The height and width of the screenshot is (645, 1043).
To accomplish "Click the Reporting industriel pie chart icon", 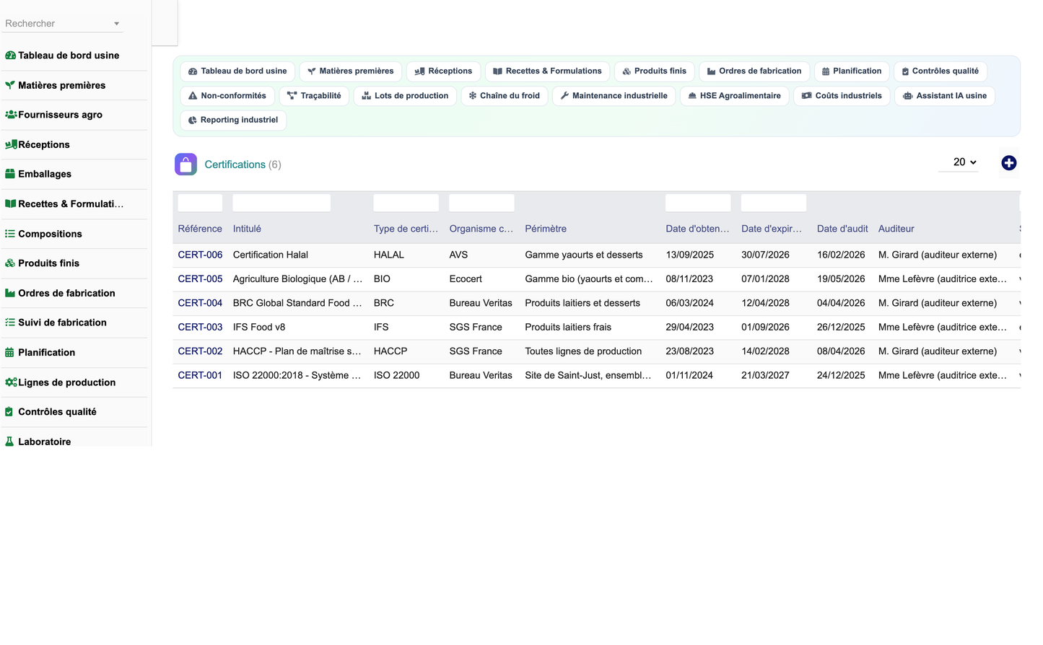I will tap(193, 120).
